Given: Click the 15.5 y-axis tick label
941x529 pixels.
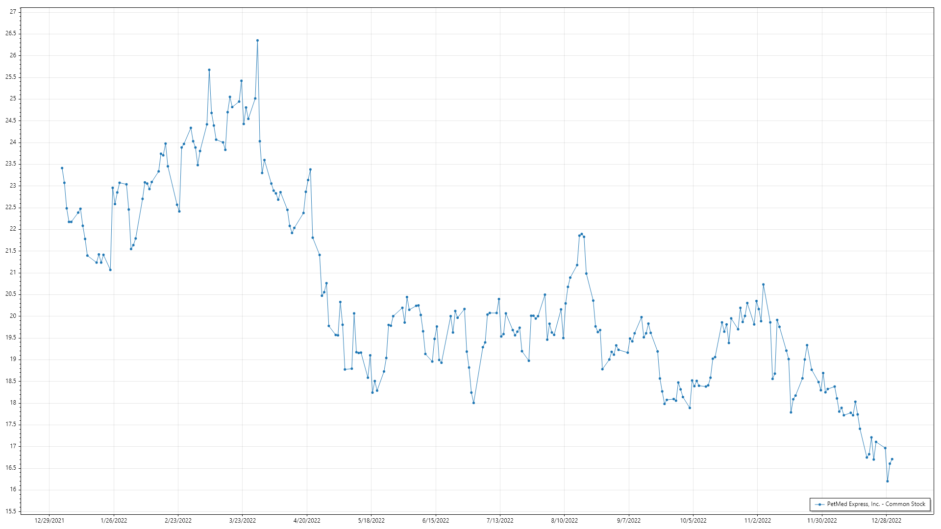Looking at the screenshot, I should click(11, 511).
